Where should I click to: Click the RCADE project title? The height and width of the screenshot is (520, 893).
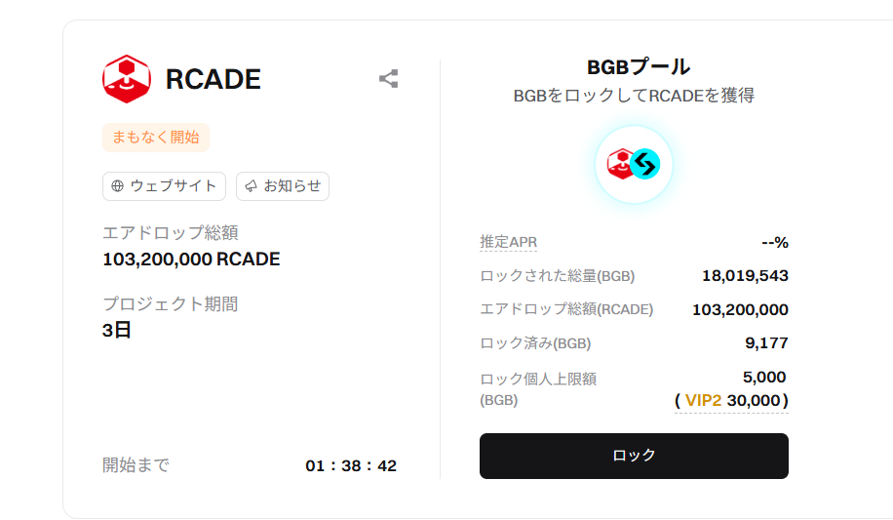tap(213, 79)
